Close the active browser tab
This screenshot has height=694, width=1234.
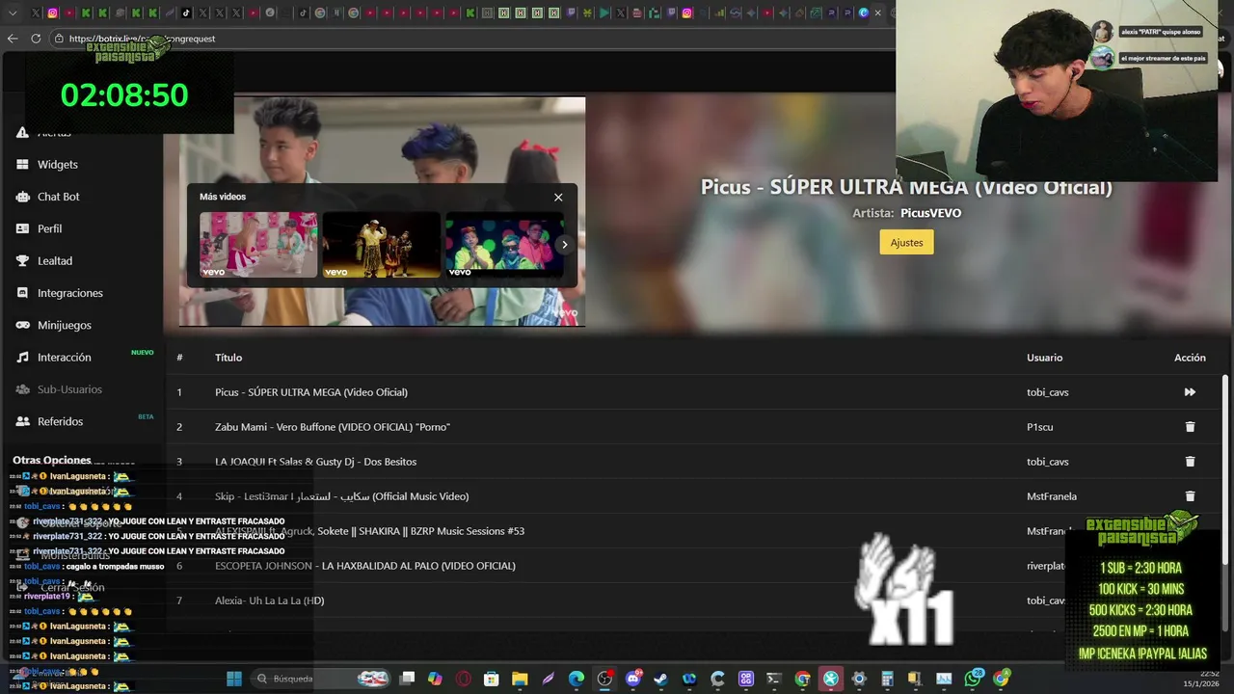coord(877,13)
